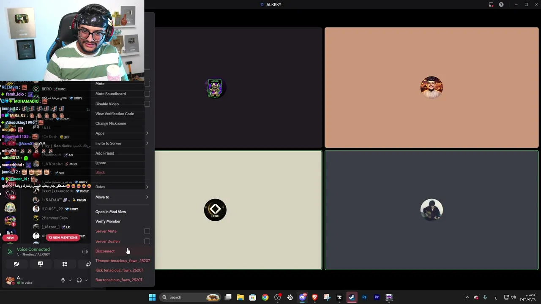The image size is (541, 304).
Task: Click the red NEW server pill
Action: tap(10, 238)
